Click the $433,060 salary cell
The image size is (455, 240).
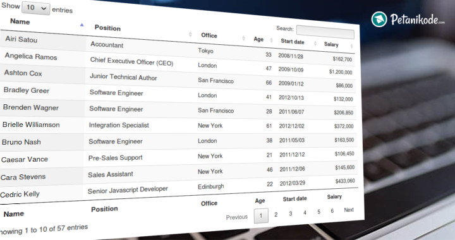pyautogui.click(x=345, y=181)
